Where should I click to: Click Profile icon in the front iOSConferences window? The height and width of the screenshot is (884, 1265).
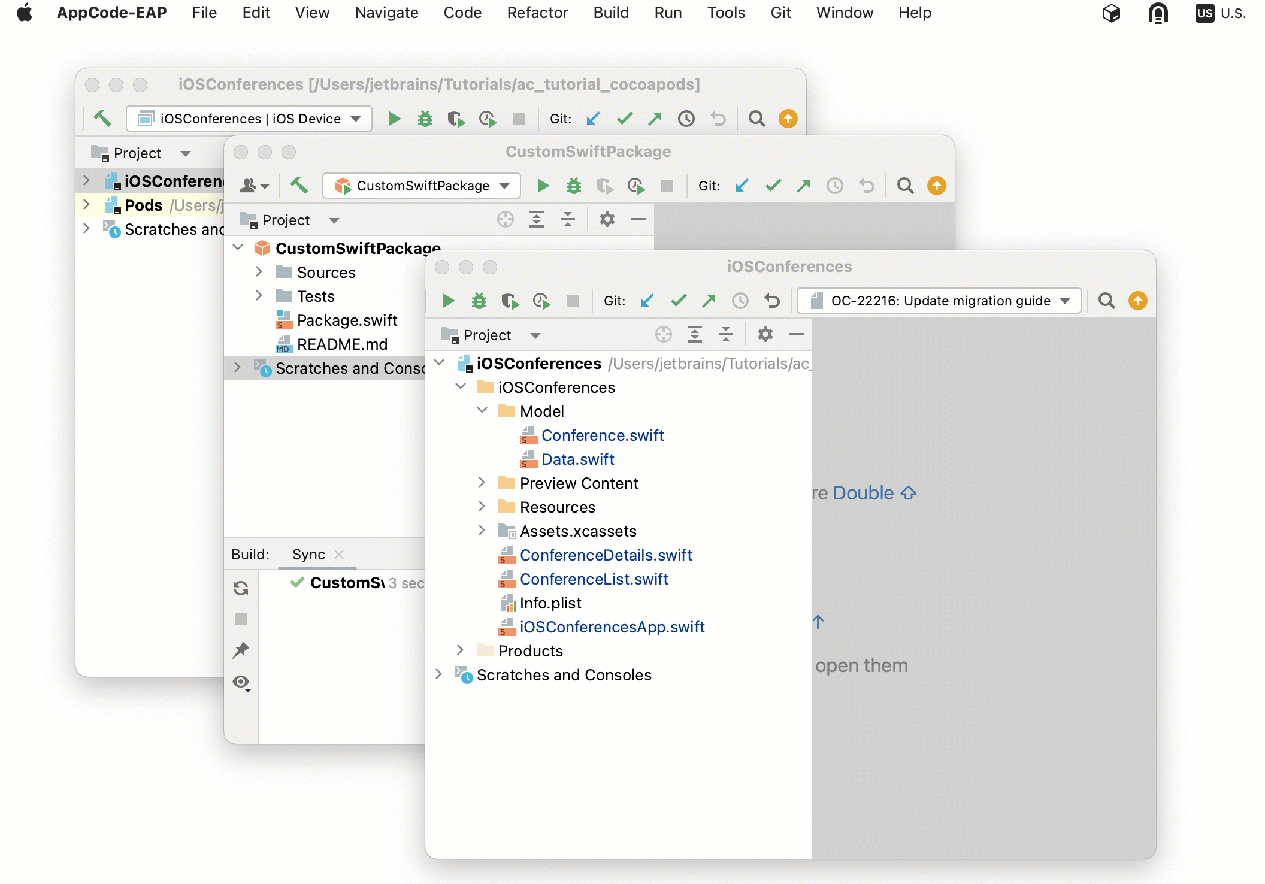(541, 301)
